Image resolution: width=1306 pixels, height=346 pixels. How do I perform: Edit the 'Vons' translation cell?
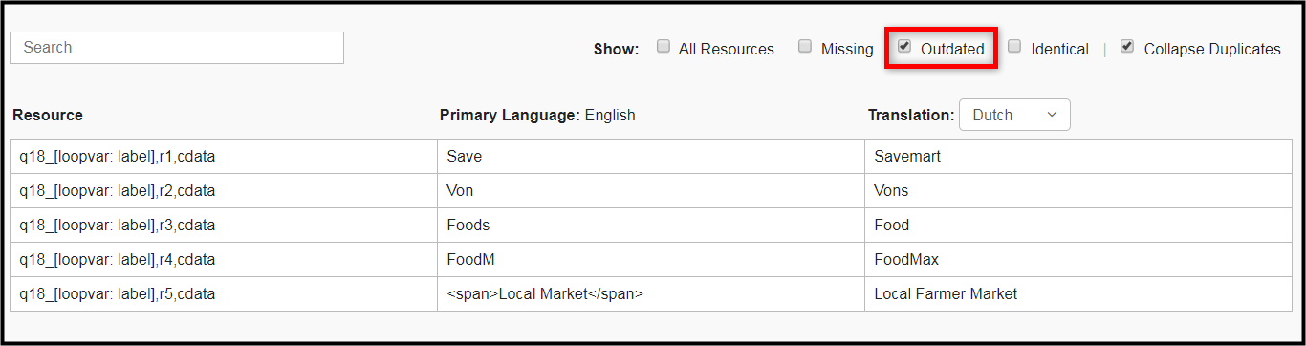(1078, 190)
